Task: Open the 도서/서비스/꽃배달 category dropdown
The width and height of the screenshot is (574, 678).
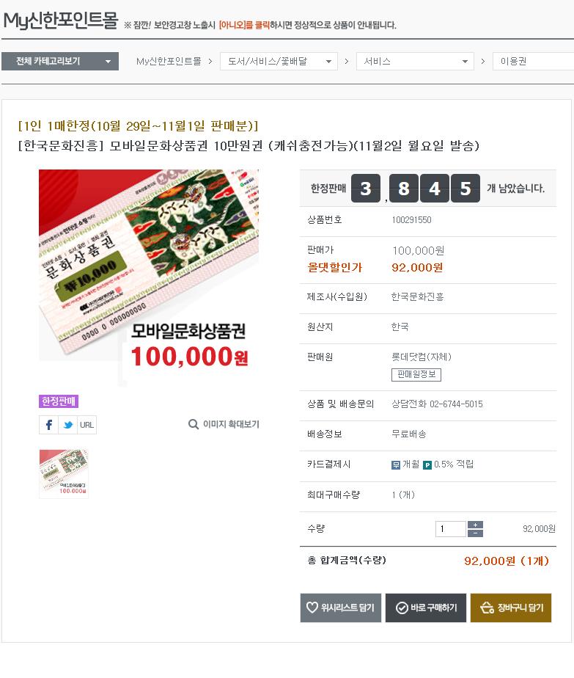Action: click(x=279, y=62)
